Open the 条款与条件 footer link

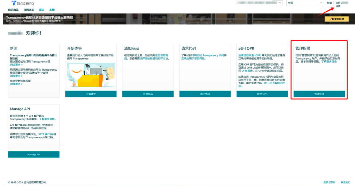(x=329, y=182)
